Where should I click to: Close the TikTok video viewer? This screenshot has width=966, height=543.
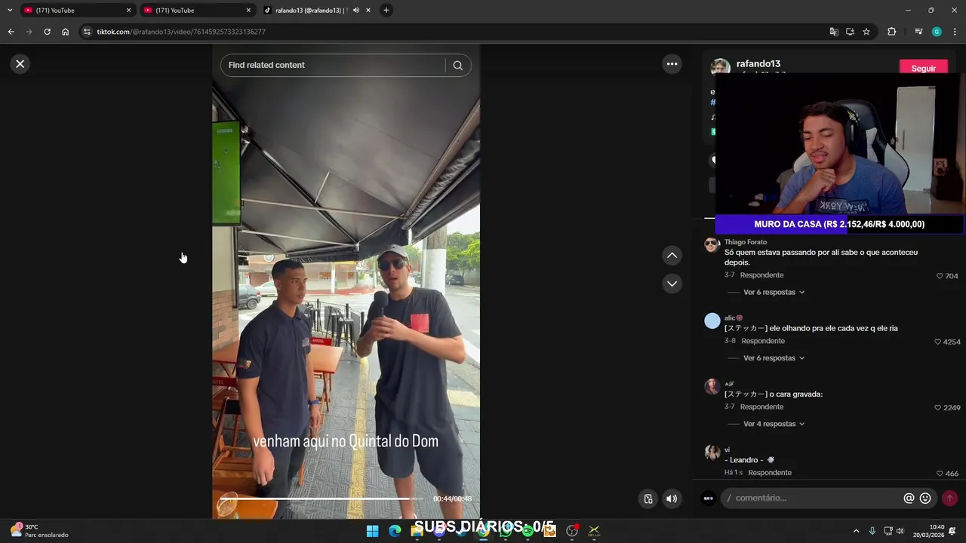(x=20, y=64)
